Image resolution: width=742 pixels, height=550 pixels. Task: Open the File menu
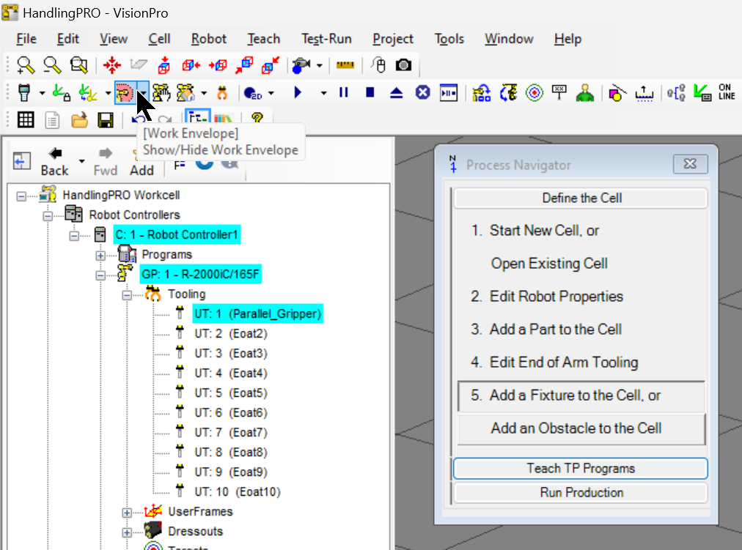coord(26,39)
